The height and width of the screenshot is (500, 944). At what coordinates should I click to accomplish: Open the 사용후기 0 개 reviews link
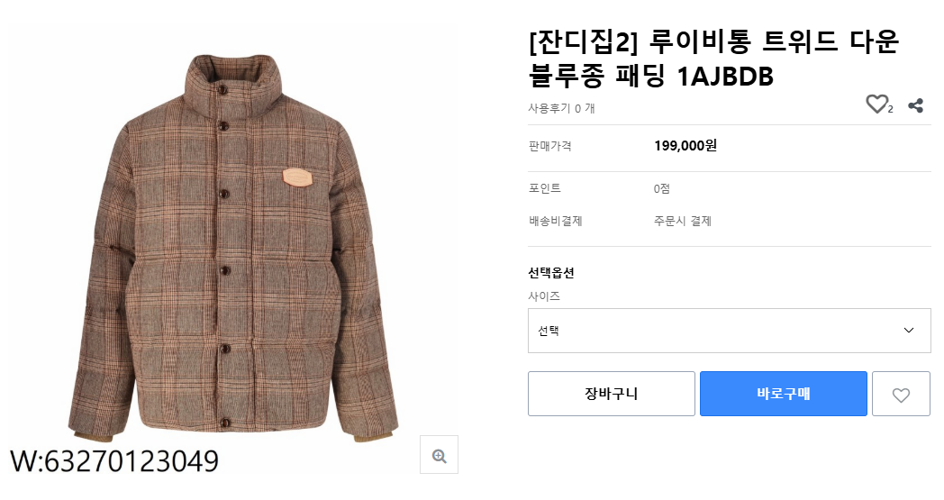(x=561, y=108)
